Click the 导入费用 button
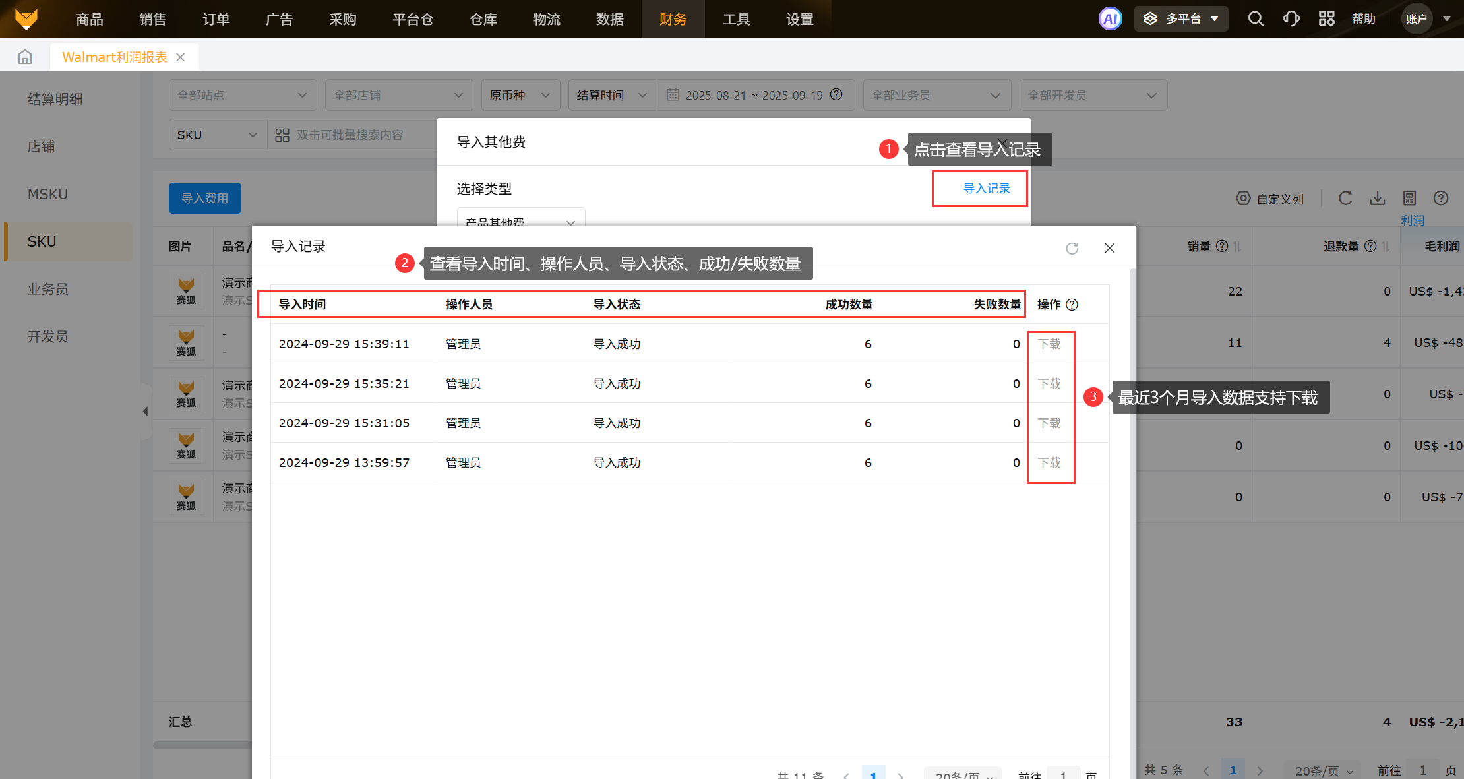This screenshot has width=1464, height=779. (x=204, y=198)
